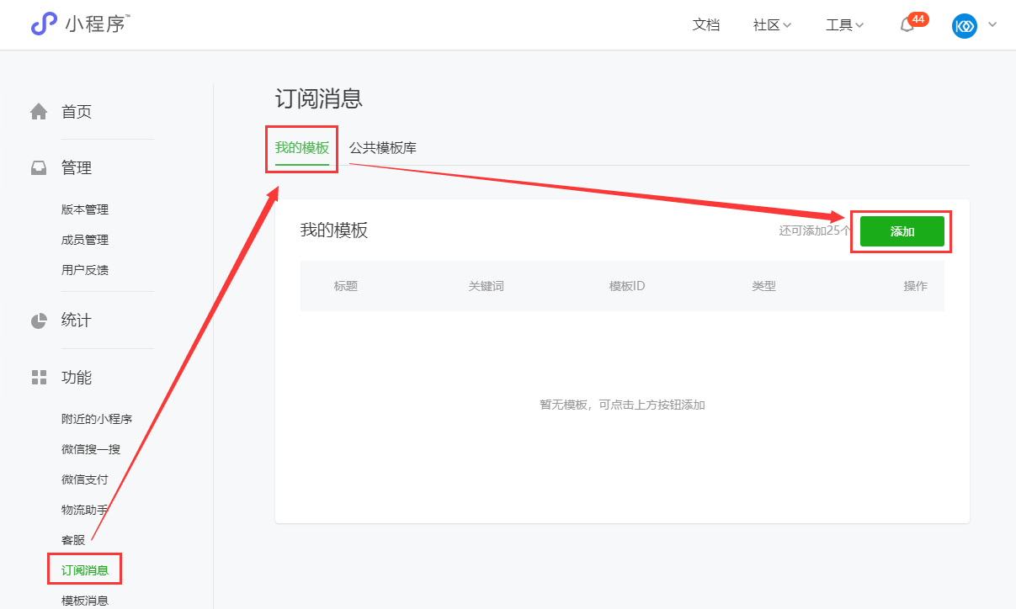Click the 功能 grid icon
Screen dimensions: 1016x609
coord(39,377)
